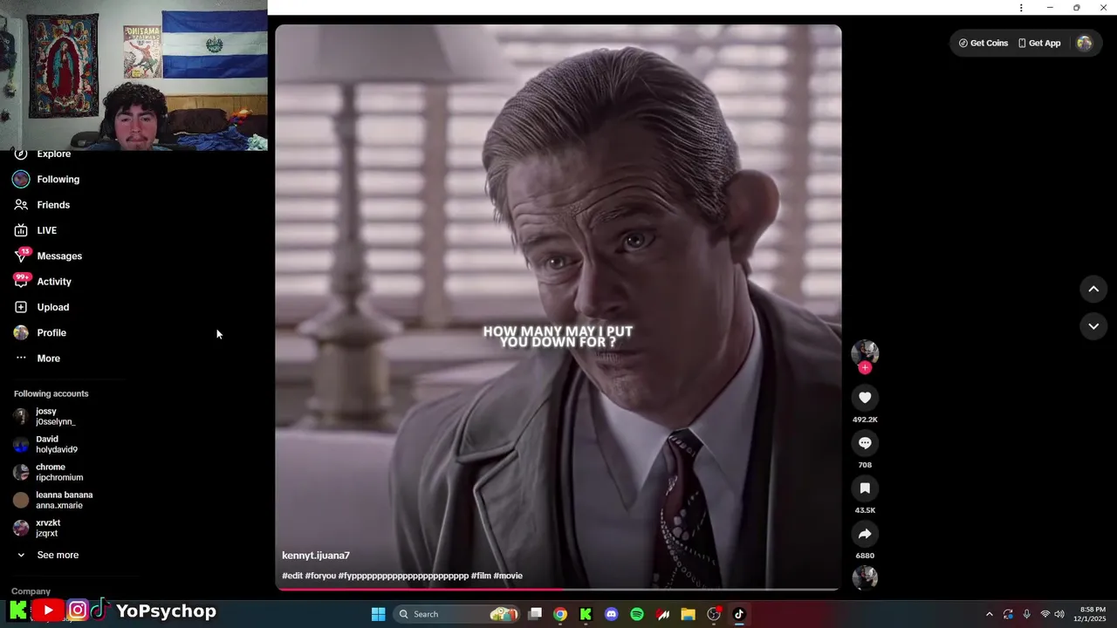Click the Friends people icon
The height and width of the screenshot is (628, 1117).
pos(21,205)
